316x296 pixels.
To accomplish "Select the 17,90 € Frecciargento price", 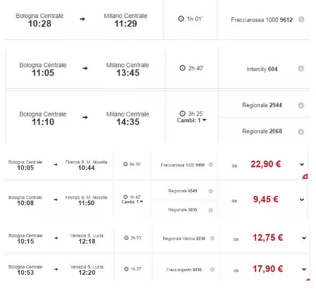I will 268,269.
